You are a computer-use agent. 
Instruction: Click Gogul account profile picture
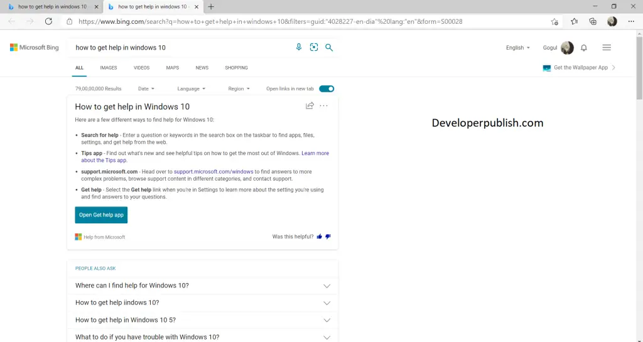coord(567,48)
